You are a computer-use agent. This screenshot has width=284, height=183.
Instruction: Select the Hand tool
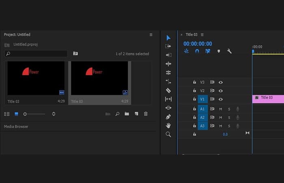click(168, 126)
